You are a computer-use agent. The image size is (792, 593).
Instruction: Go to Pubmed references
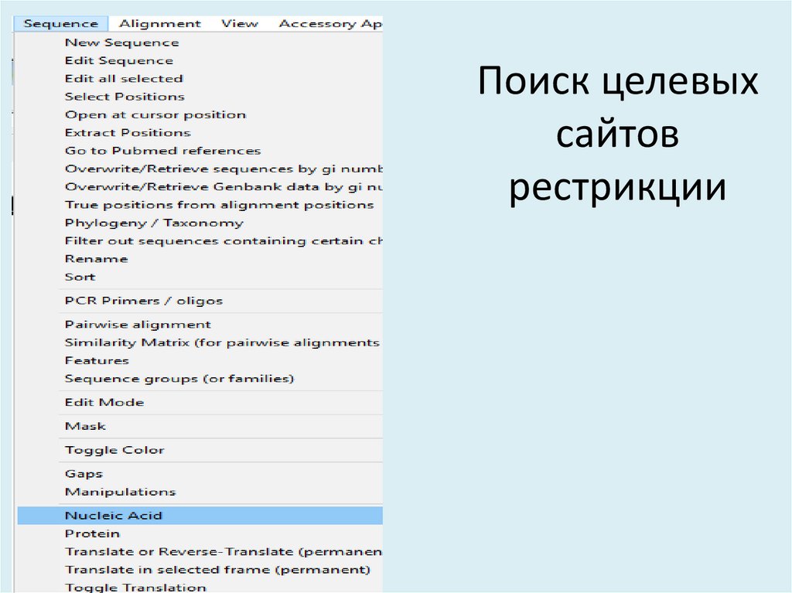tap(162, 150)
